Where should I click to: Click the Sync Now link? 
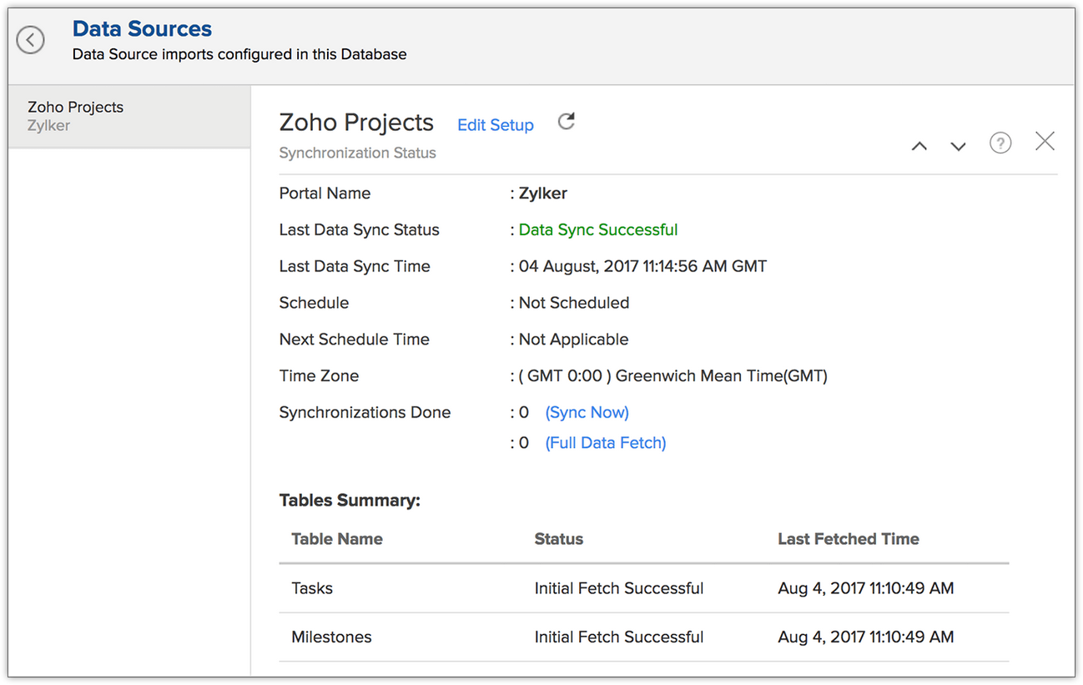587,412
